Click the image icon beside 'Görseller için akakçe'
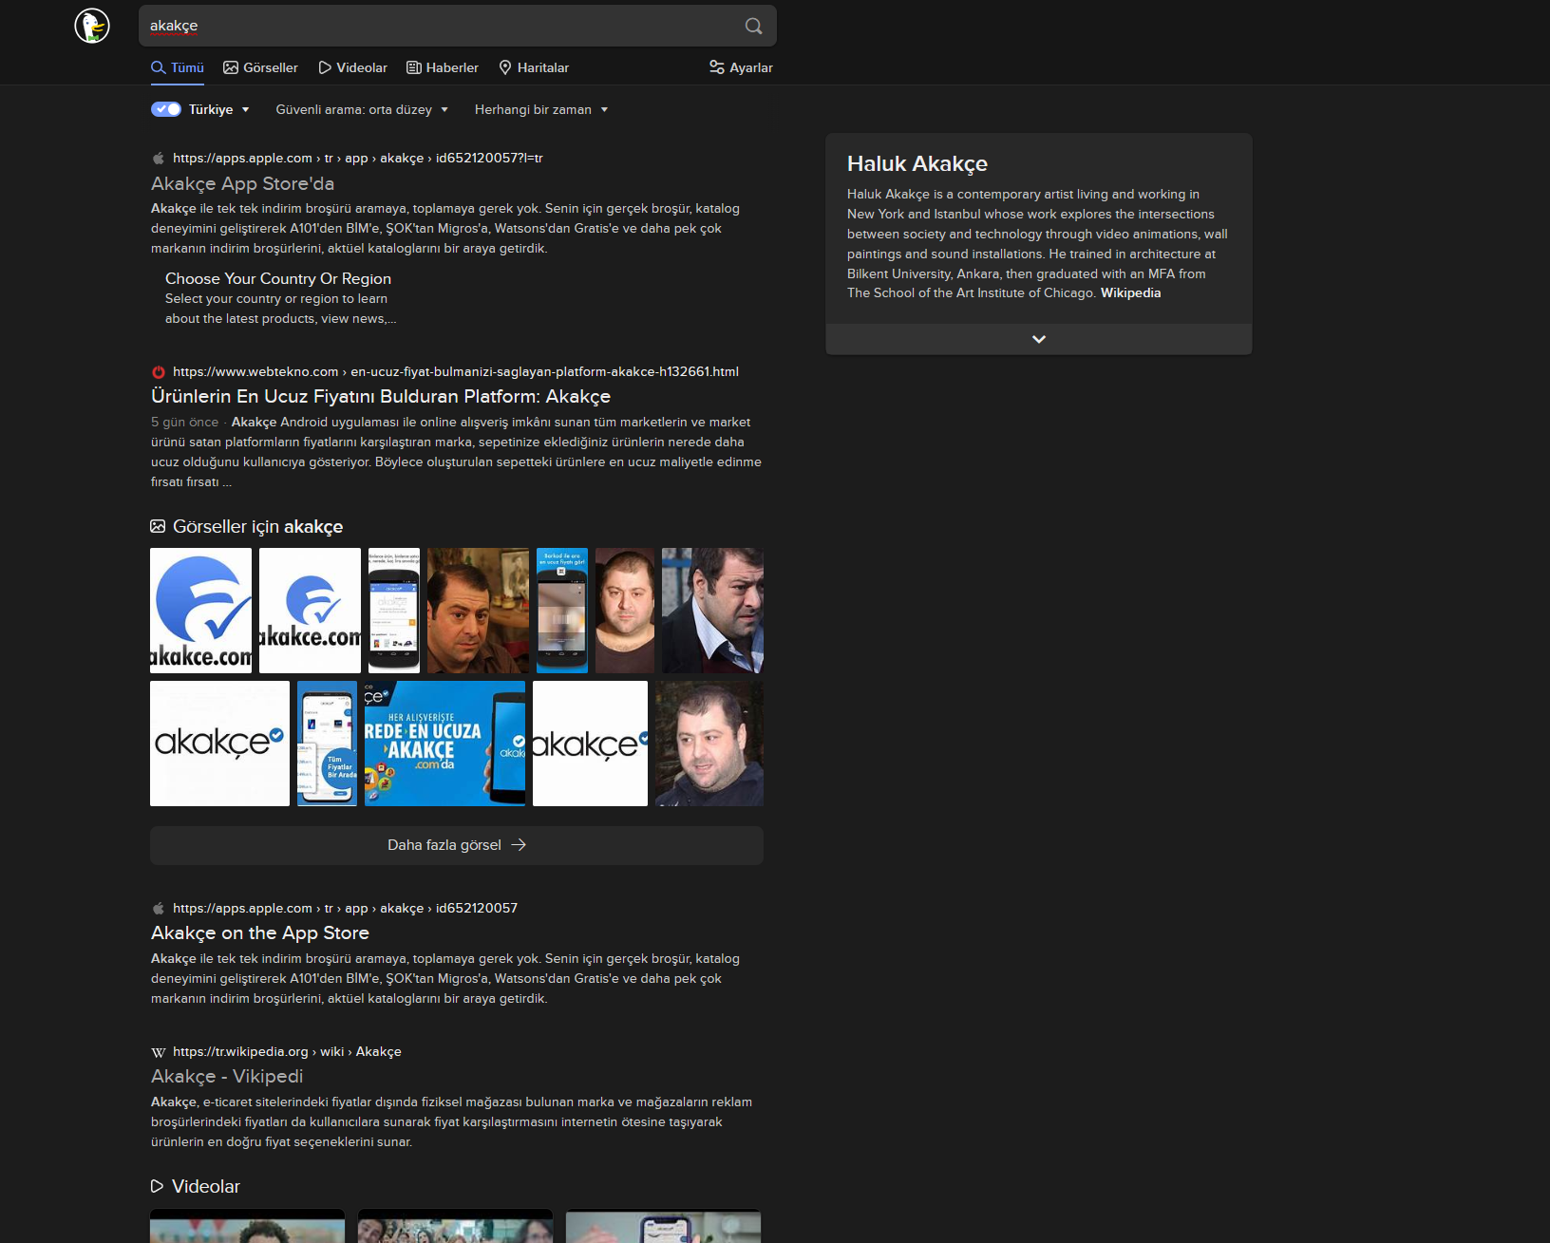 click(158, 526)
